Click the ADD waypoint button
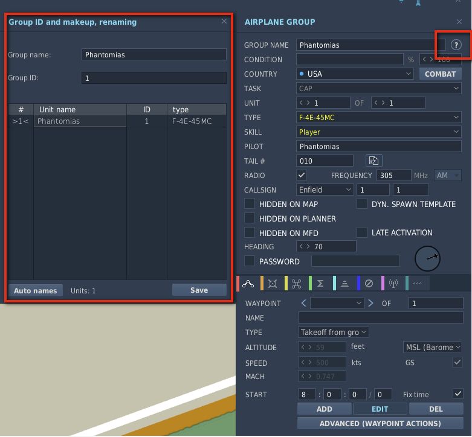 tap(325, 409)
